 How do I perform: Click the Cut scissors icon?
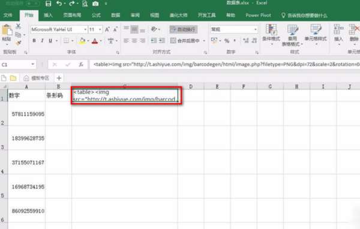tap(18, 26)
